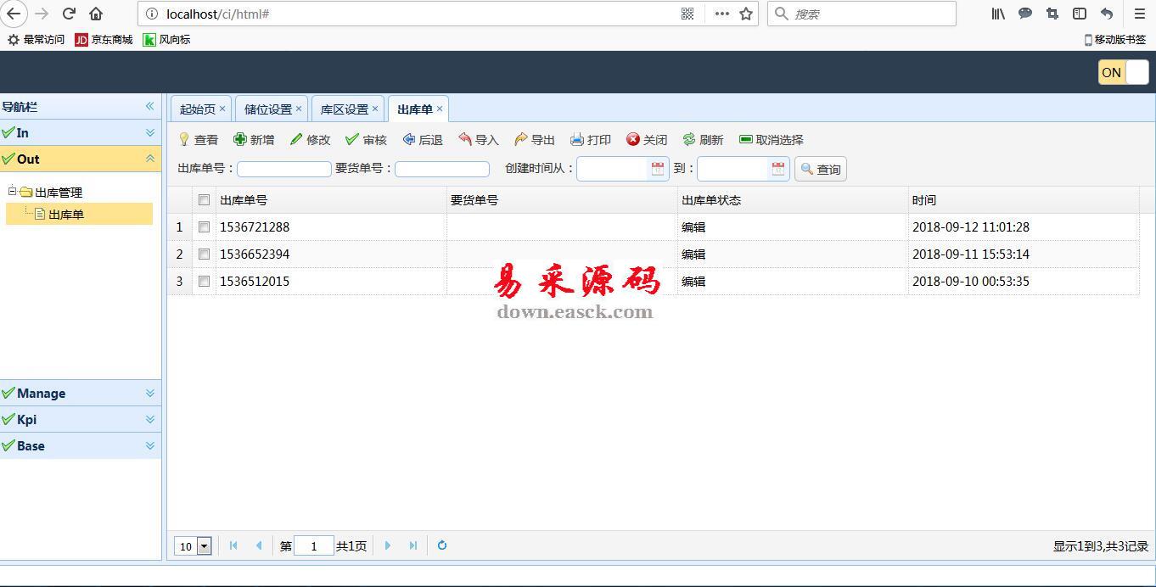Expand the Manage accordion panel

point(81,394)
